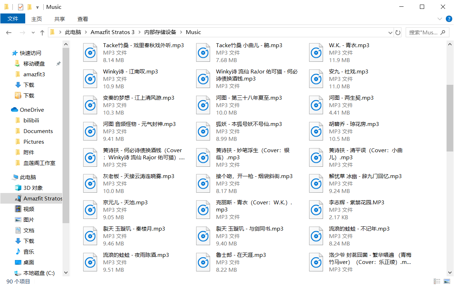Click the MP3 icon of 戏里春秋戏外听.mp3

tap(90, 53)
